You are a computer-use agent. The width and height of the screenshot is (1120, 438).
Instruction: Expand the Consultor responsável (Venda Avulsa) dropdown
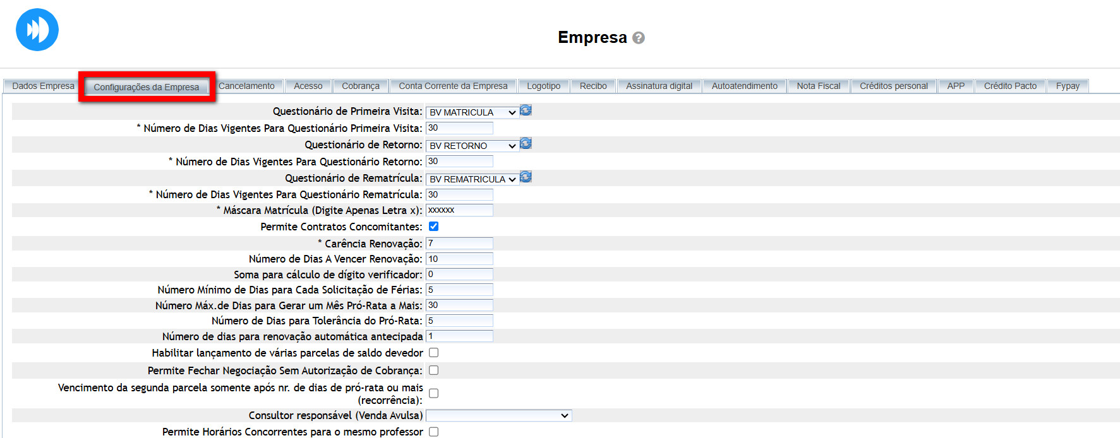[x=498, y=415]
